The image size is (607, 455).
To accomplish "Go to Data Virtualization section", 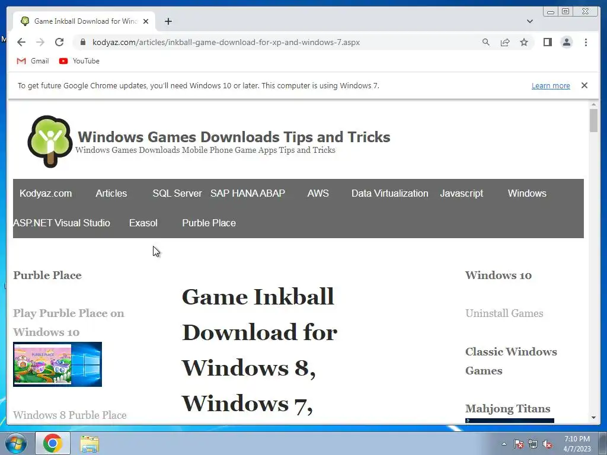I will click(390, 194).
